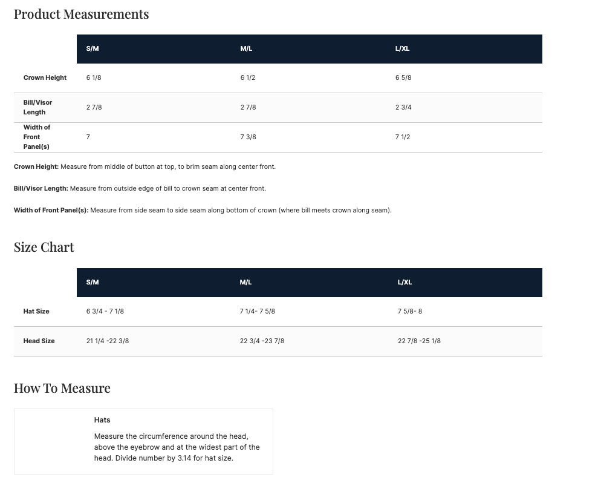601x483 pixels.
Task: Click the Hats title in measuring guide
Action: [x=102, y=419]
